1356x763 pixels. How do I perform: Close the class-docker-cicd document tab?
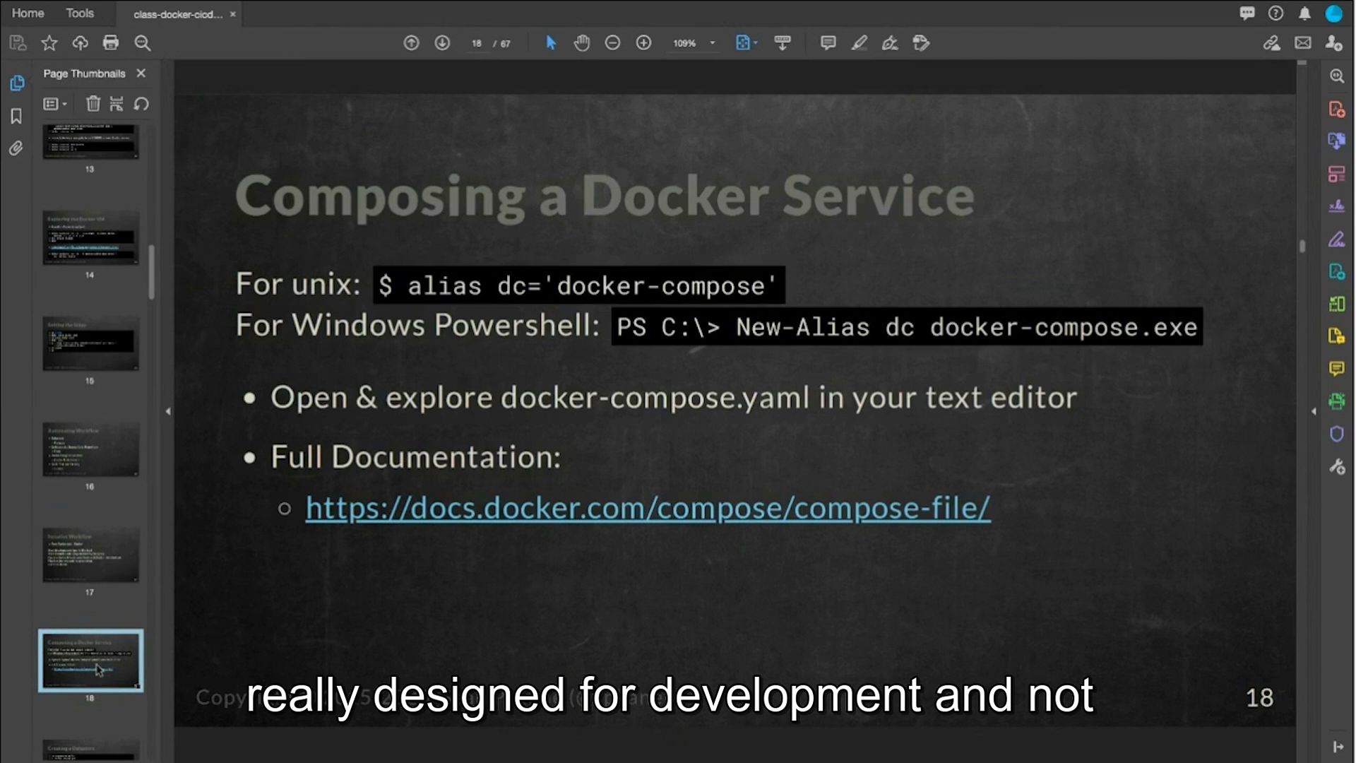[x=233, y=14]
